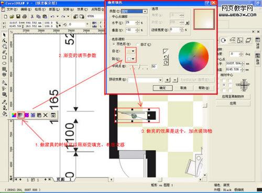The image size is (262, 193).
Task: Open the Effects menu
Action: pyautogui.click(x=82, y=9)
